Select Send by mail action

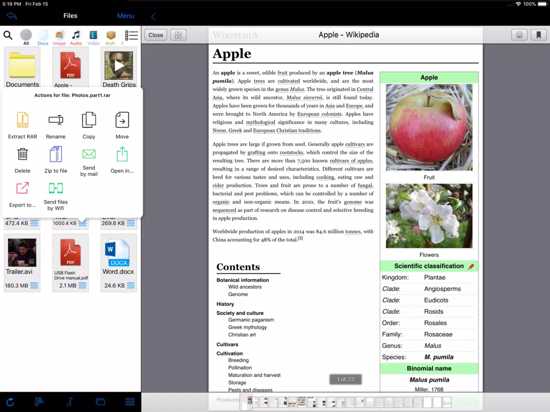(89, 162)
